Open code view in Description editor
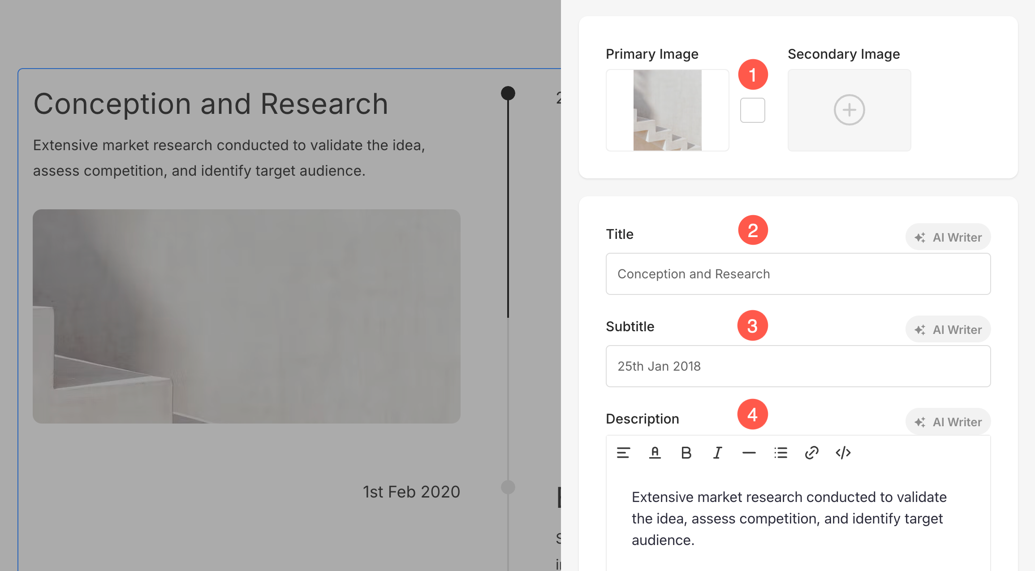The width and height of the screenshot is (1035, 571). 843,453
